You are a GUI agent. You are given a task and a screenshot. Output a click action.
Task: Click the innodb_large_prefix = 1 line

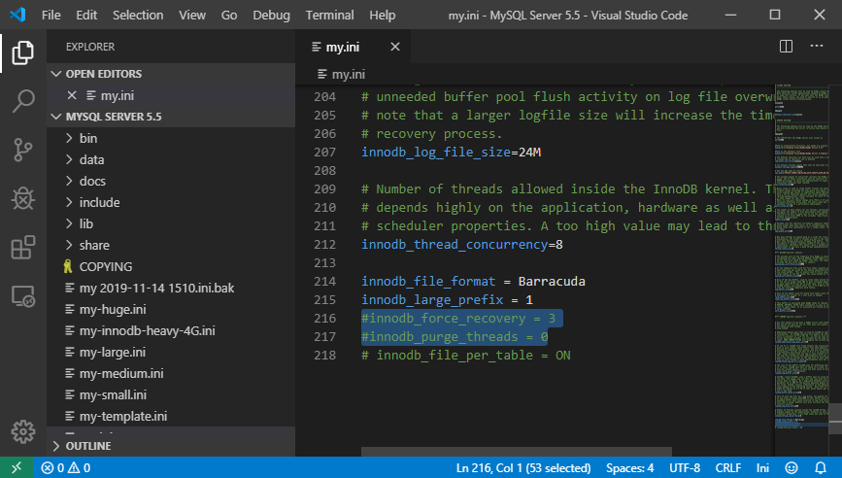tap(447, 299)
